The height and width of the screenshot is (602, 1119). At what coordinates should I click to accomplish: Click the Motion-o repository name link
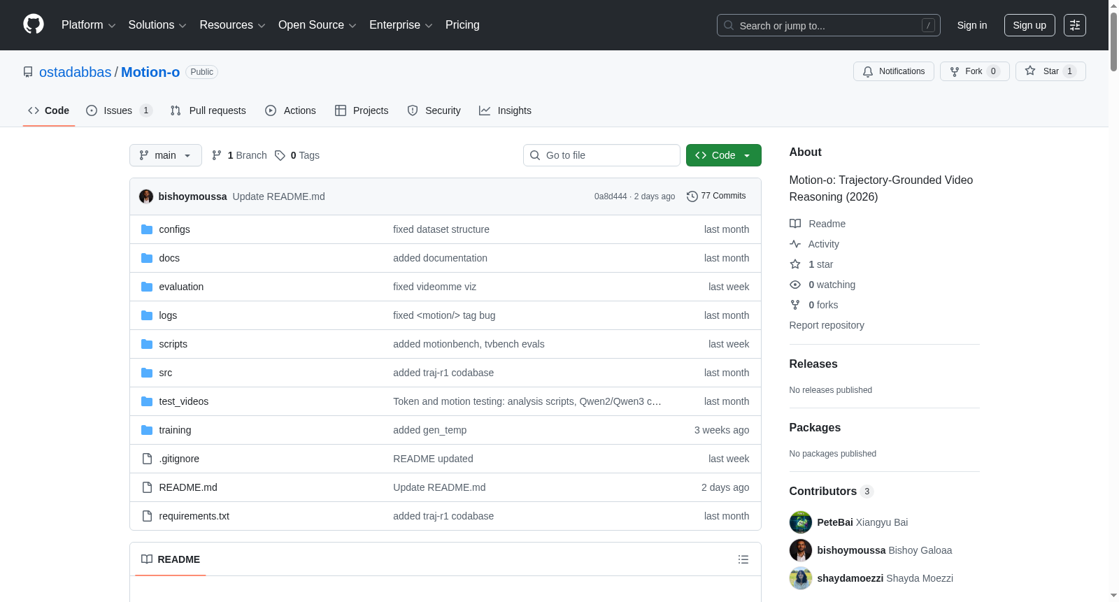pos(150,72)
